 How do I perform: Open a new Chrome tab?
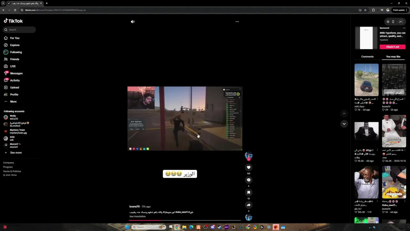click(x=46, y=3)
